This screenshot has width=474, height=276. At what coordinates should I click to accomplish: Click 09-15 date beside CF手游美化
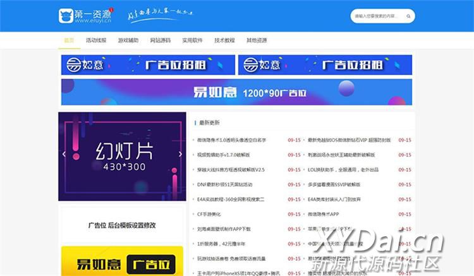click(x=294, y=214)
